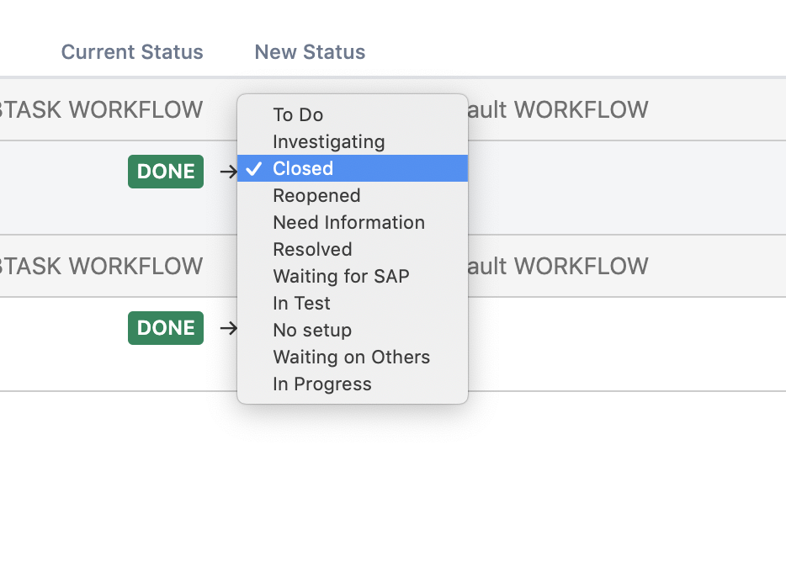Select the checked 'Closed' option
Screen dimensions: 786x572
pos(353,168)
